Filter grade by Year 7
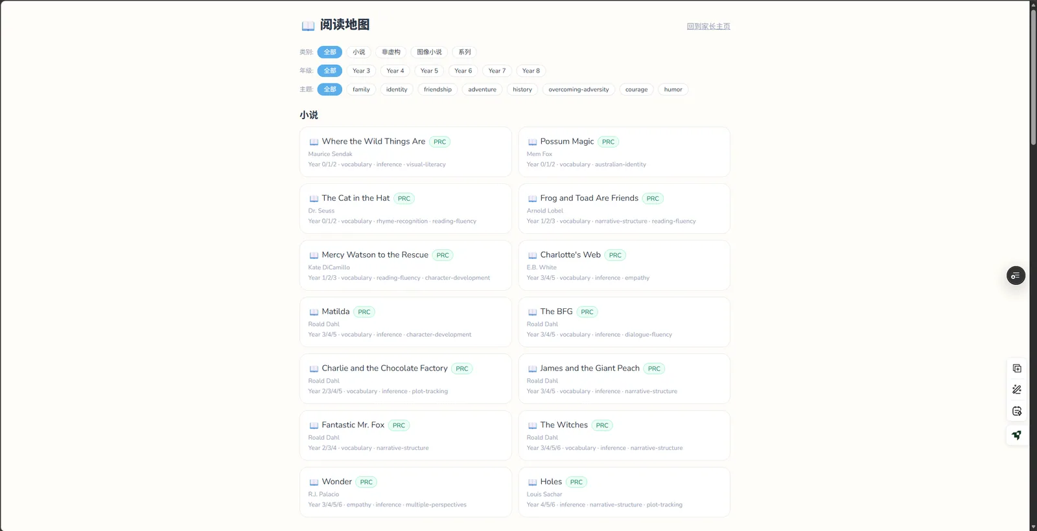This screenshot has width=1037, height=531. [x=497, y=71]
